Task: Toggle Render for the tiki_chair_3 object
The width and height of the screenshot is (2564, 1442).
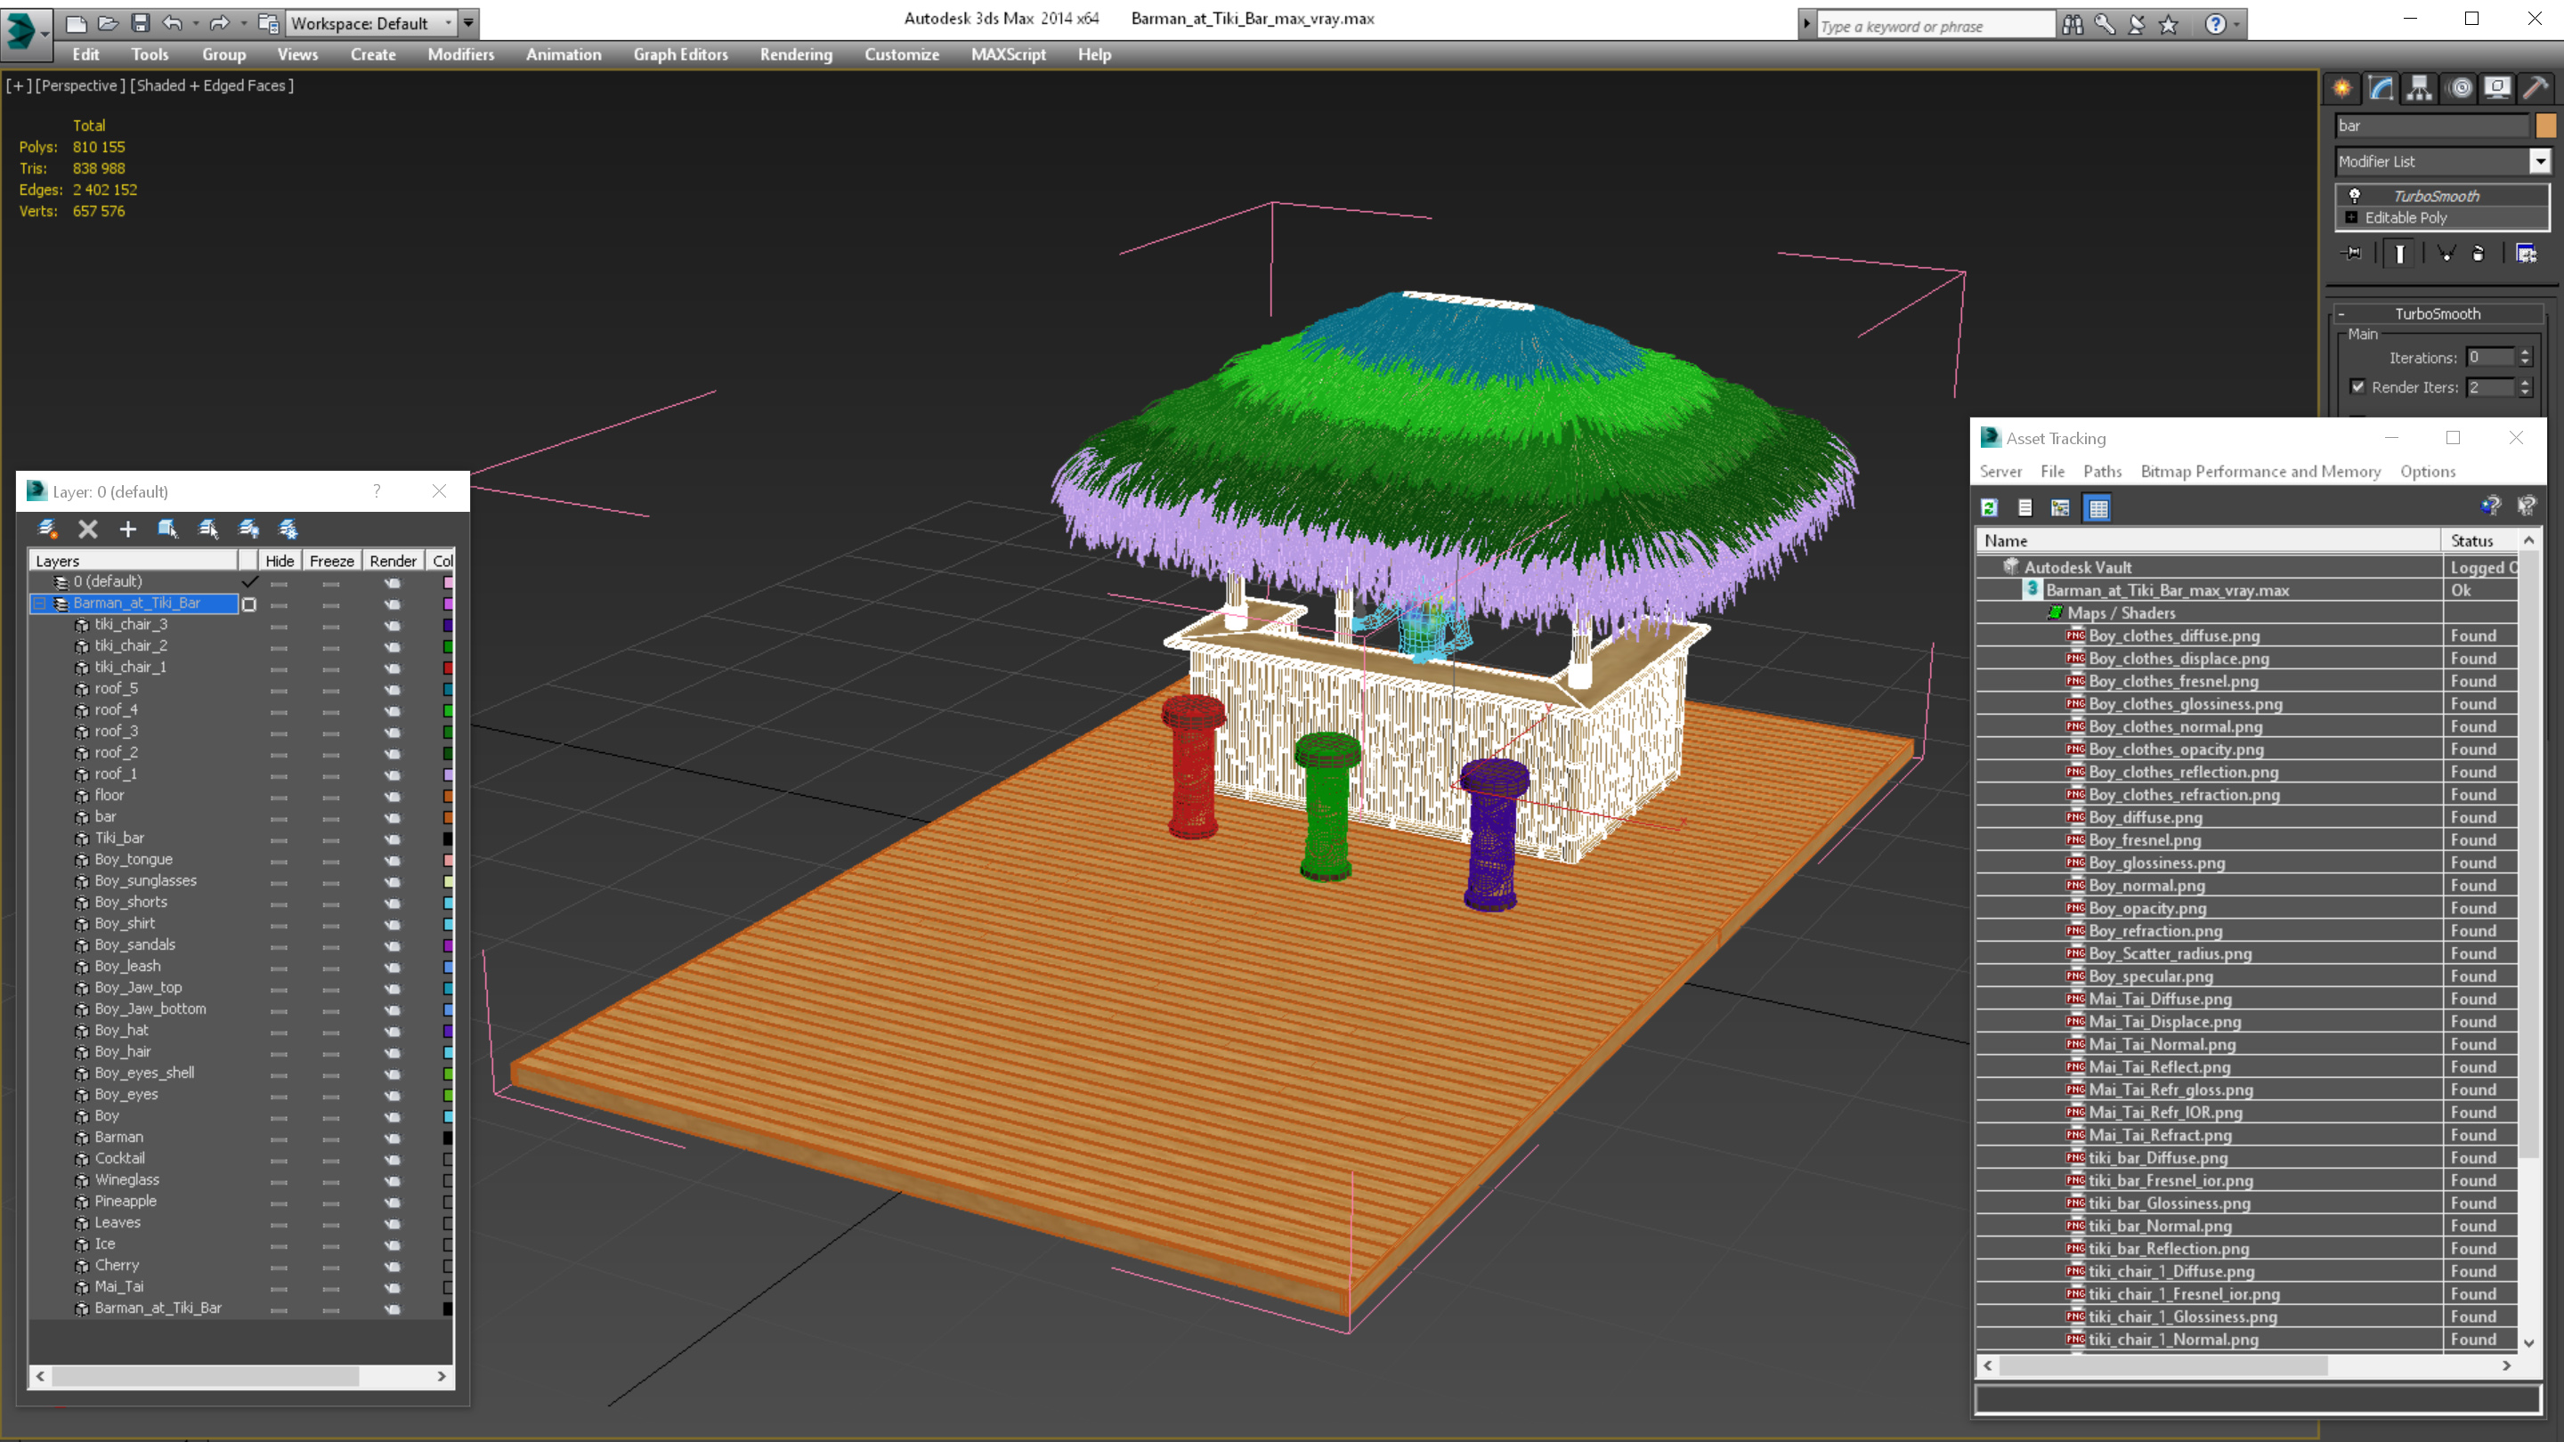Action: pyautogui.click(x=392, y=625)
